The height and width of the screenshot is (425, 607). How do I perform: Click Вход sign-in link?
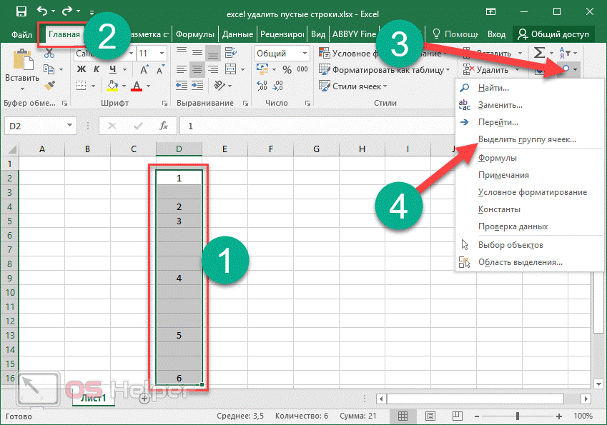[x=496, y=34]
